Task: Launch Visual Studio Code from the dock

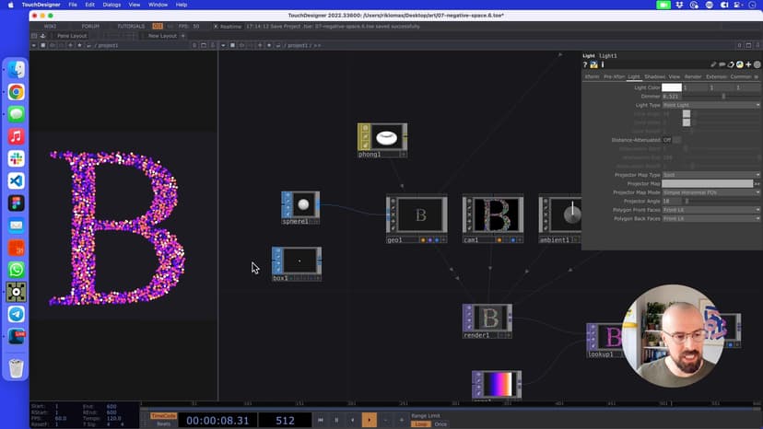Action: (16, 180)
